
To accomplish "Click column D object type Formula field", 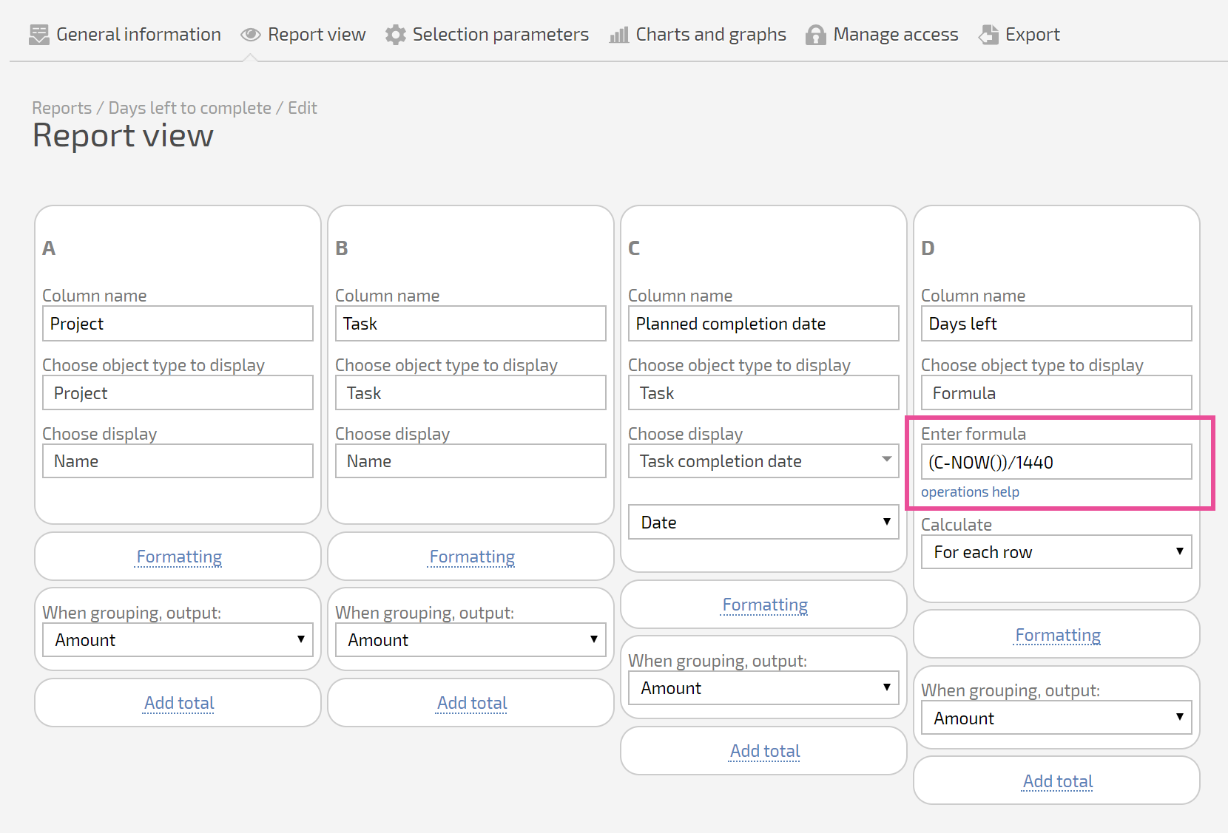I will 1056,392.
